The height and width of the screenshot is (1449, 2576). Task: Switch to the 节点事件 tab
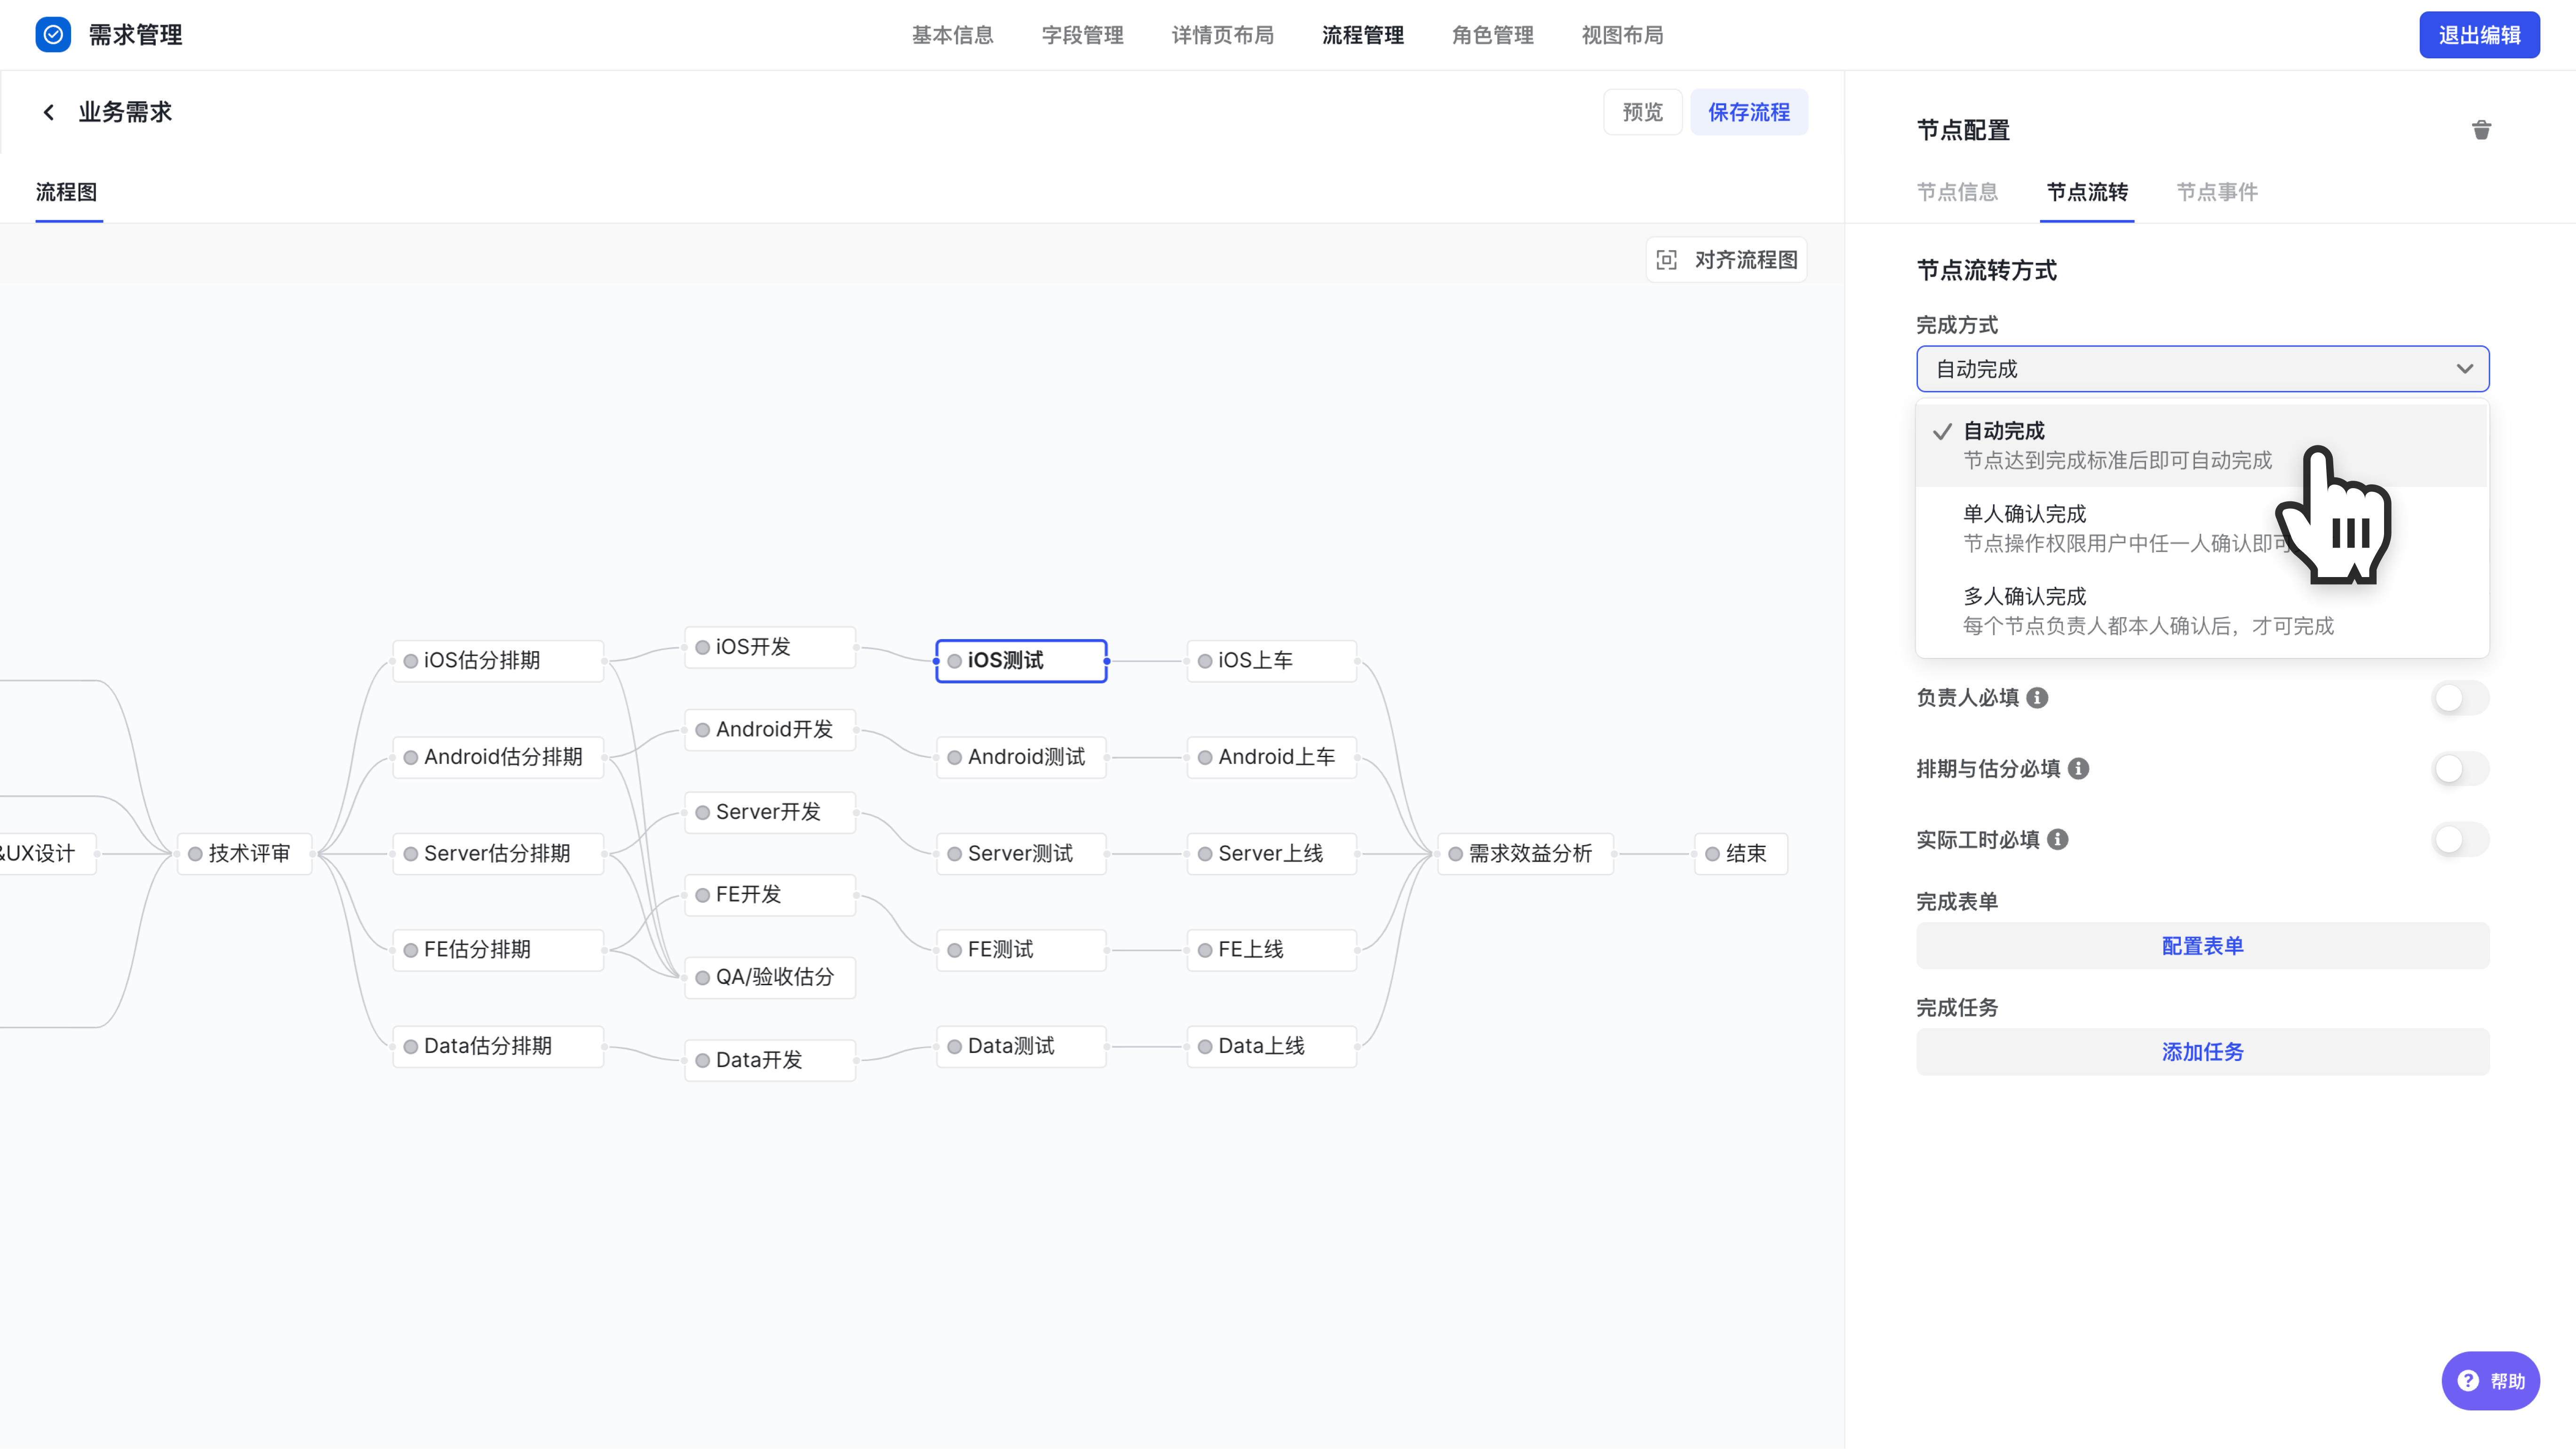(2217, 192)
